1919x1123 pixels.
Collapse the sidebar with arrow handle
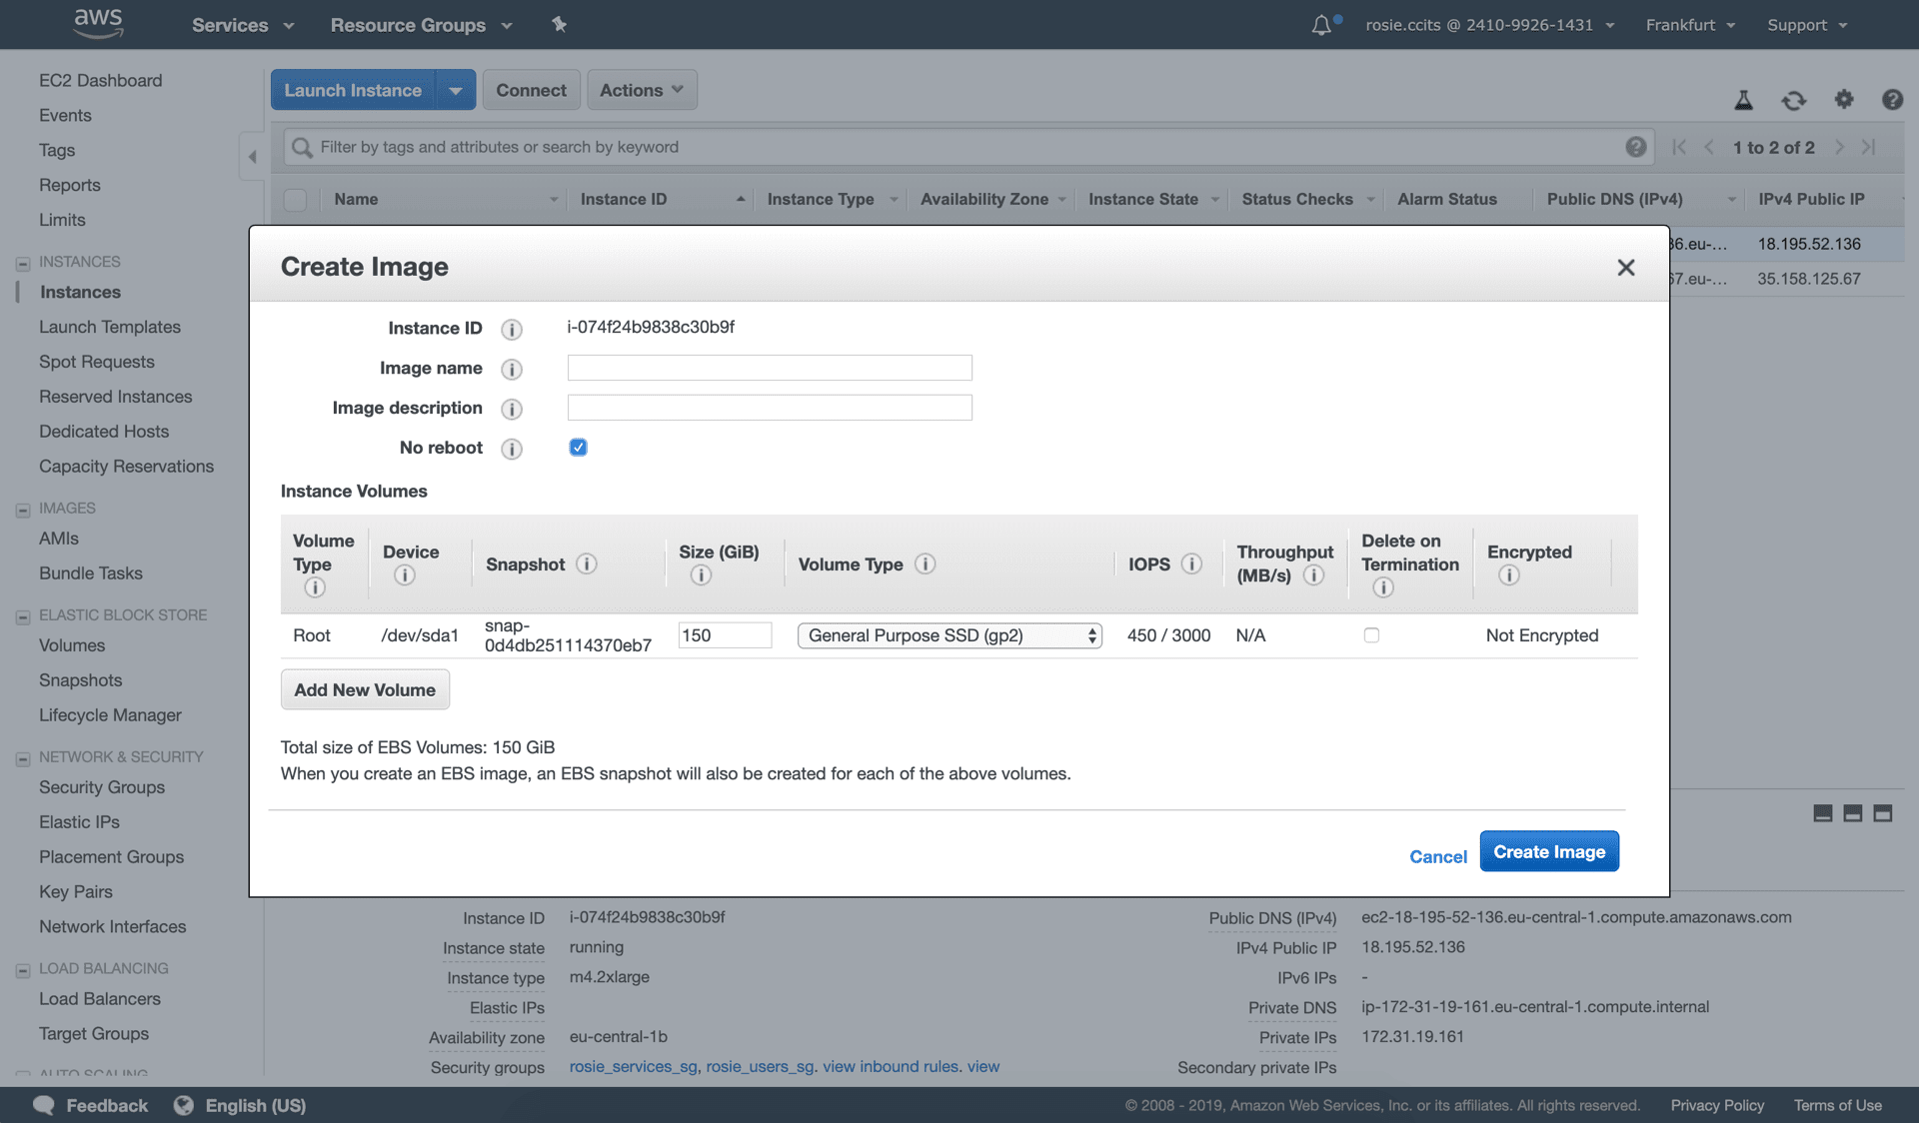(252, 156)
